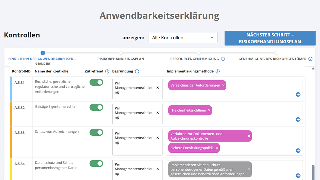Open the Alle Kontrollen filter dropdown
Screen dimensions: 320x180
tap(183, 38)
